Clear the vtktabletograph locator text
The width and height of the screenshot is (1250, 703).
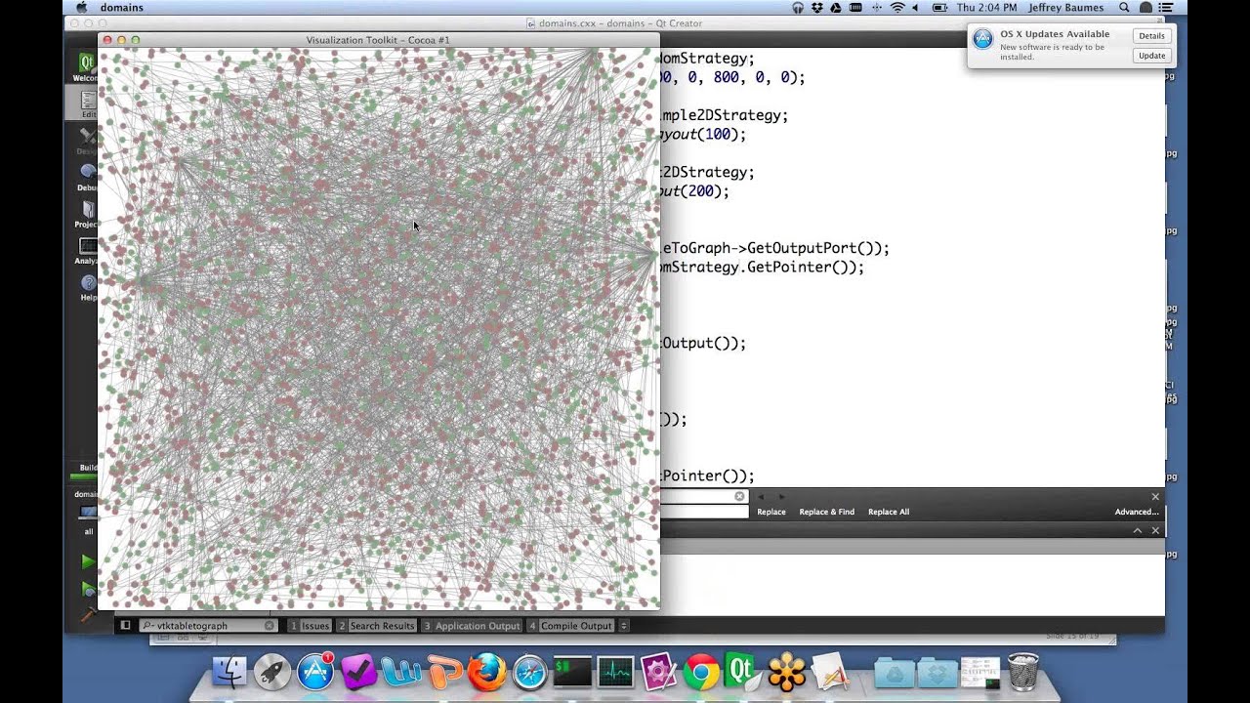(270, 625)
